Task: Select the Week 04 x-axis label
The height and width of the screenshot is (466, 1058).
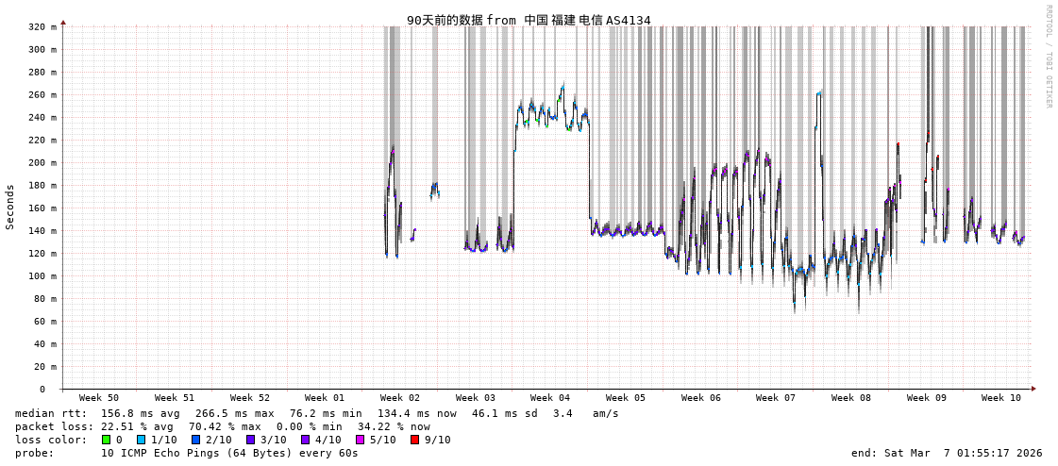Action: click(x=550, y=398)
